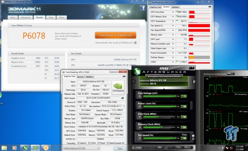
Task: Open Memory Controller Load sensor dropdown
Action: [173, 44]
